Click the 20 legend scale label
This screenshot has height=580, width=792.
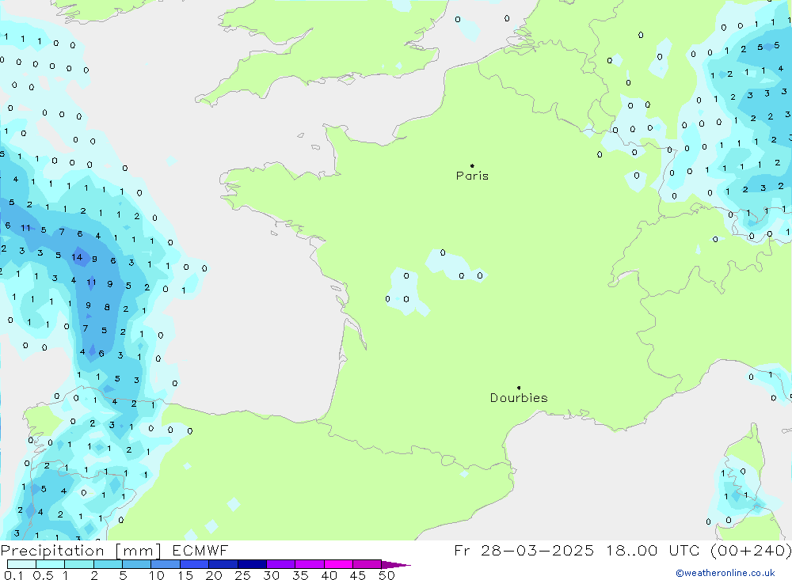(214, 575)
